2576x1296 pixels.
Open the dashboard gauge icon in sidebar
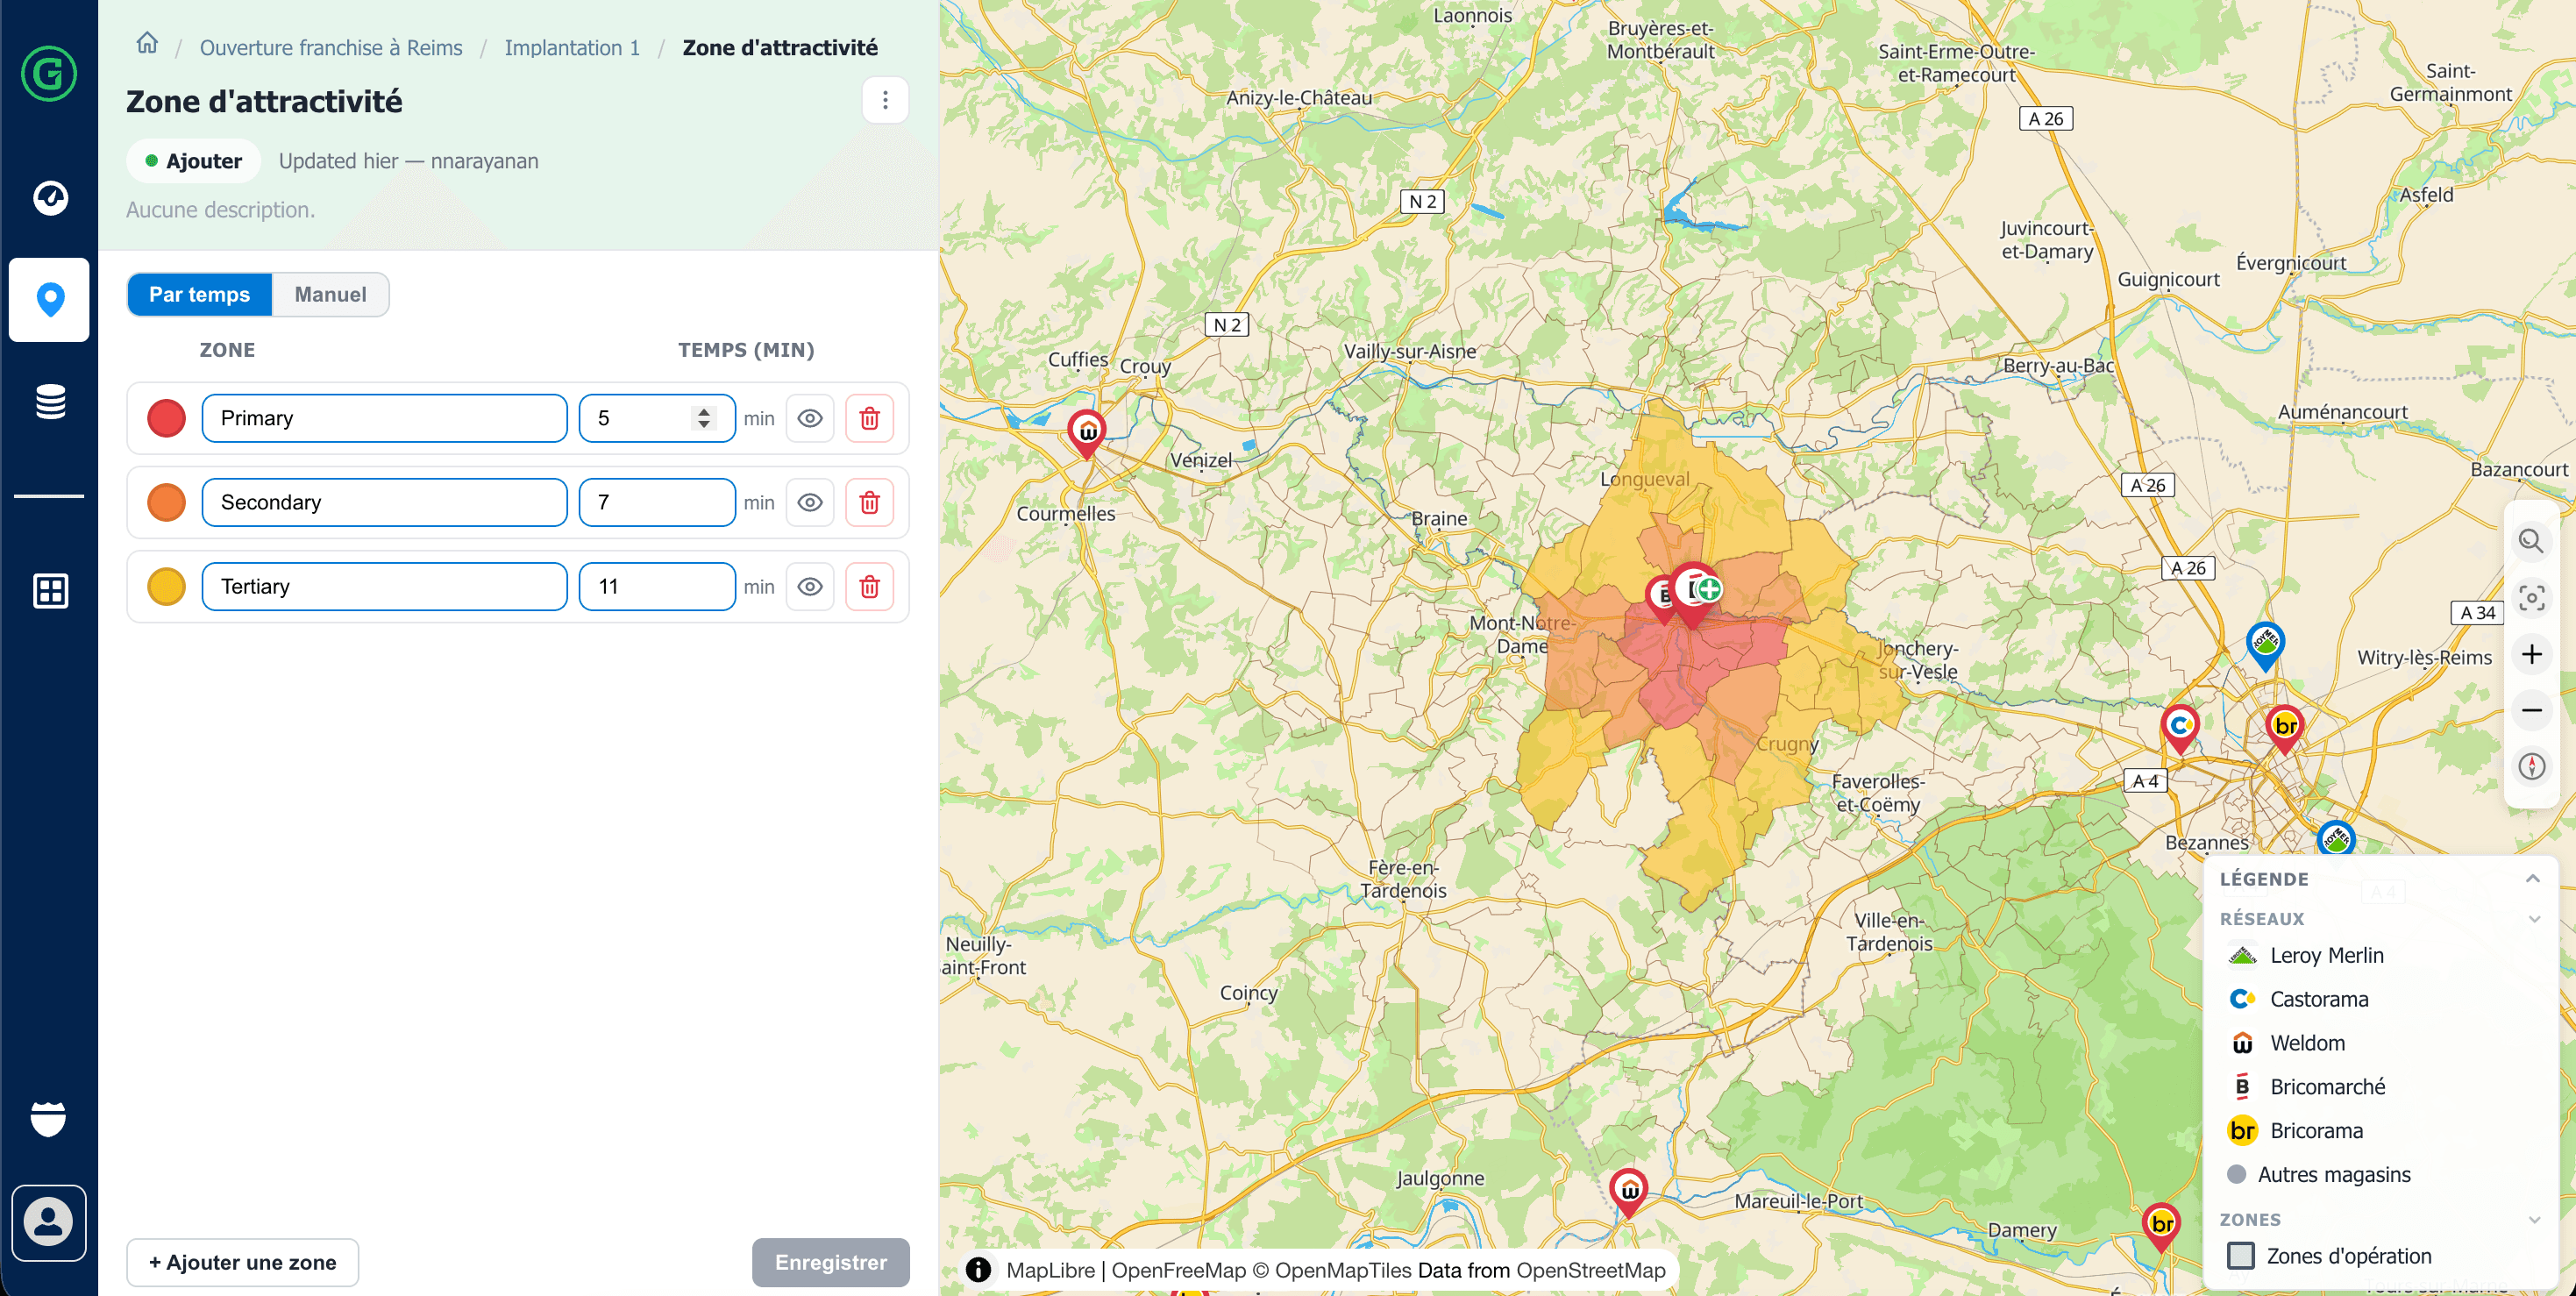(x=50, y=197)
